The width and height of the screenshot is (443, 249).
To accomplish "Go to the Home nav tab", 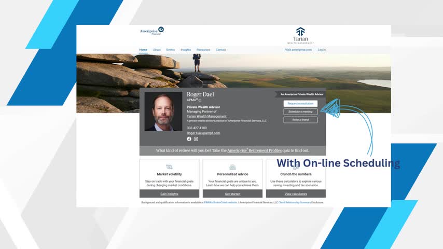I will pyautogui.click(x=143, y=50).
